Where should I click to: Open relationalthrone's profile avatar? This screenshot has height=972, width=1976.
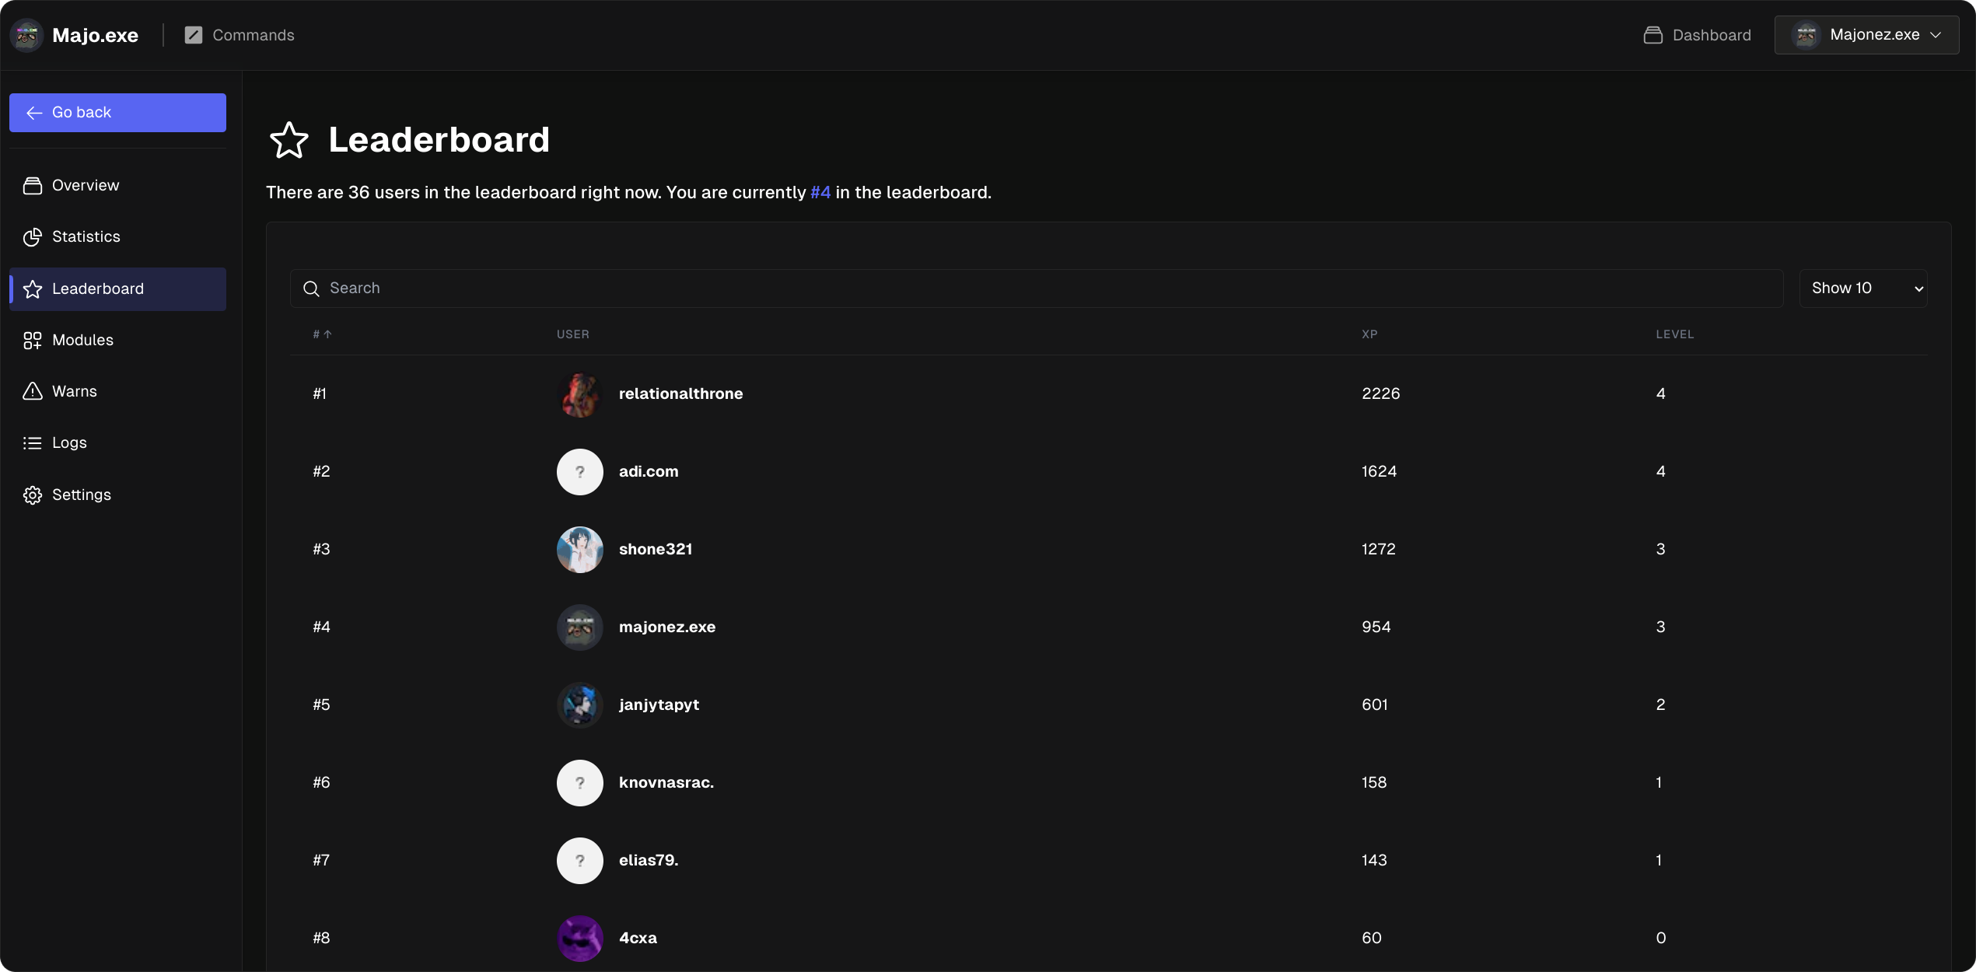[579, 393]
